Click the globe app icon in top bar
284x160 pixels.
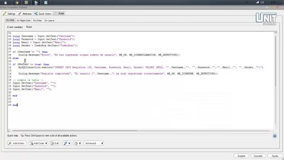pos(36,3)
